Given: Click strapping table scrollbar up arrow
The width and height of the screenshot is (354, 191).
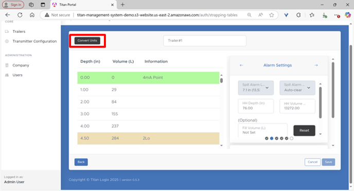Looking at the screenshot, I should tap(221, 75).
